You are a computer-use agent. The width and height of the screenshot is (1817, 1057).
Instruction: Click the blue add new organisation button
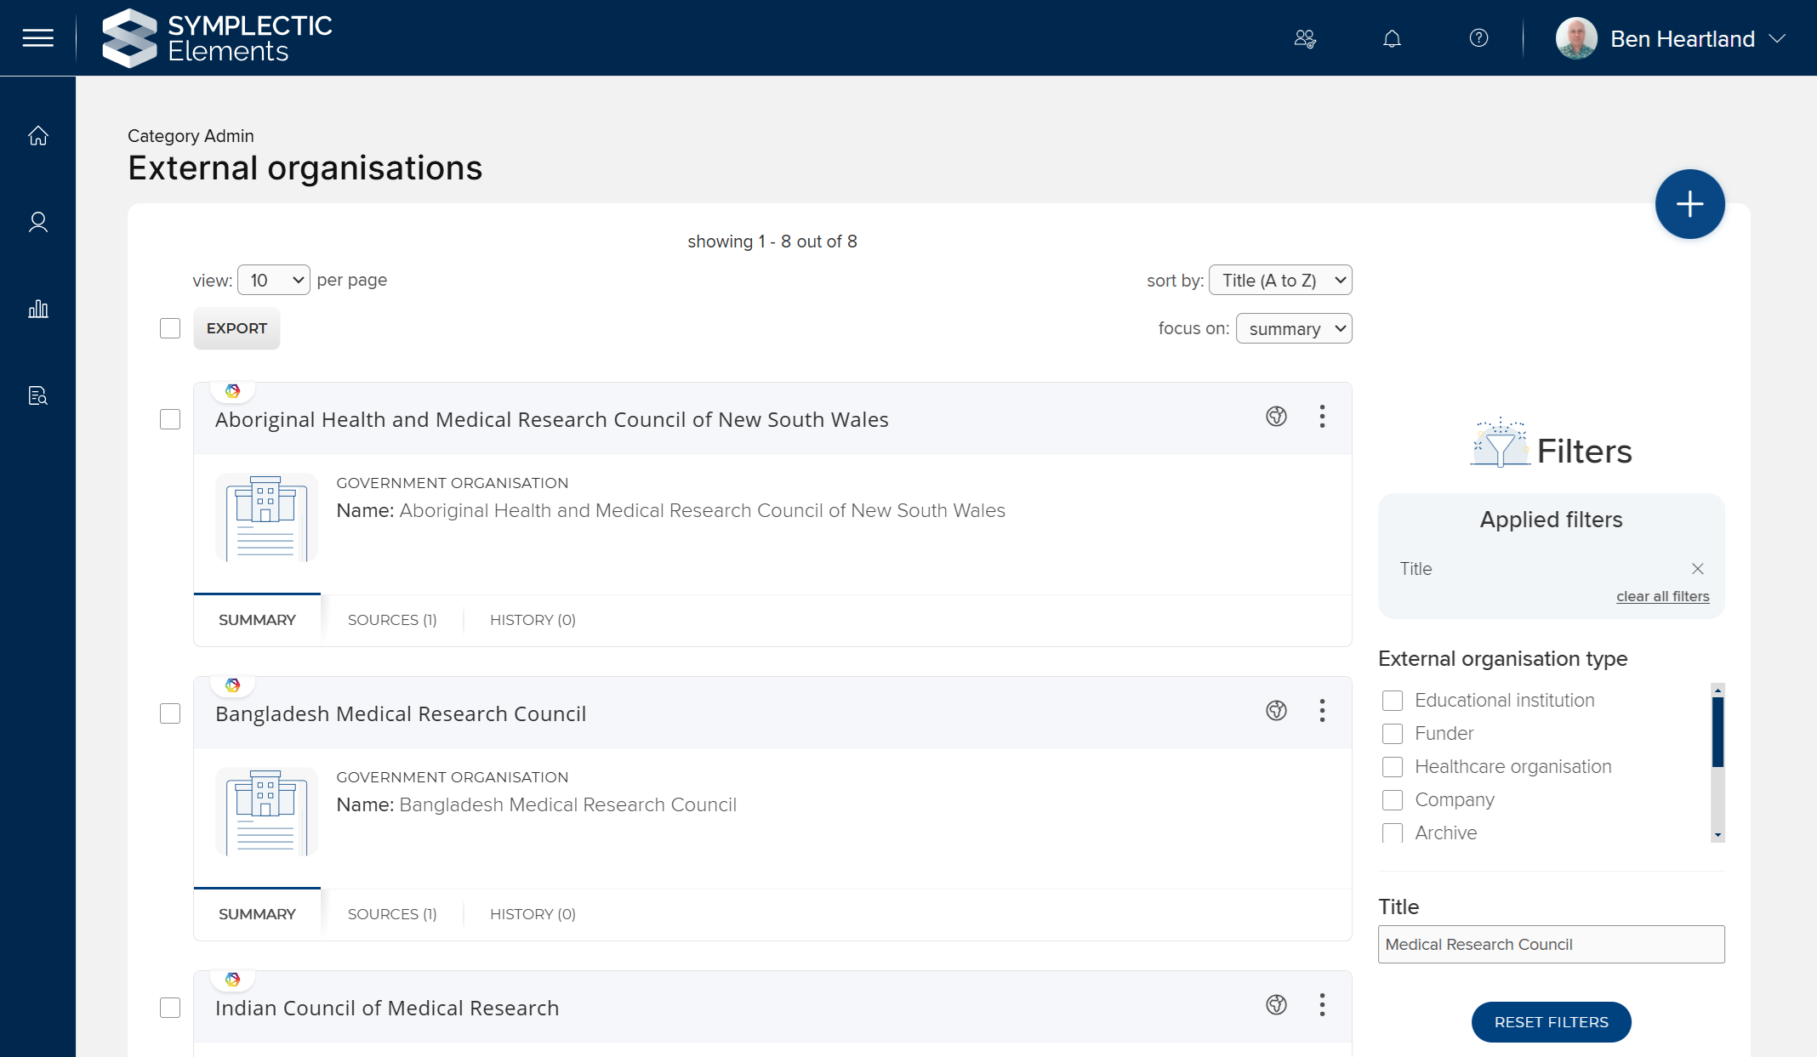[x=1689, y=204]
